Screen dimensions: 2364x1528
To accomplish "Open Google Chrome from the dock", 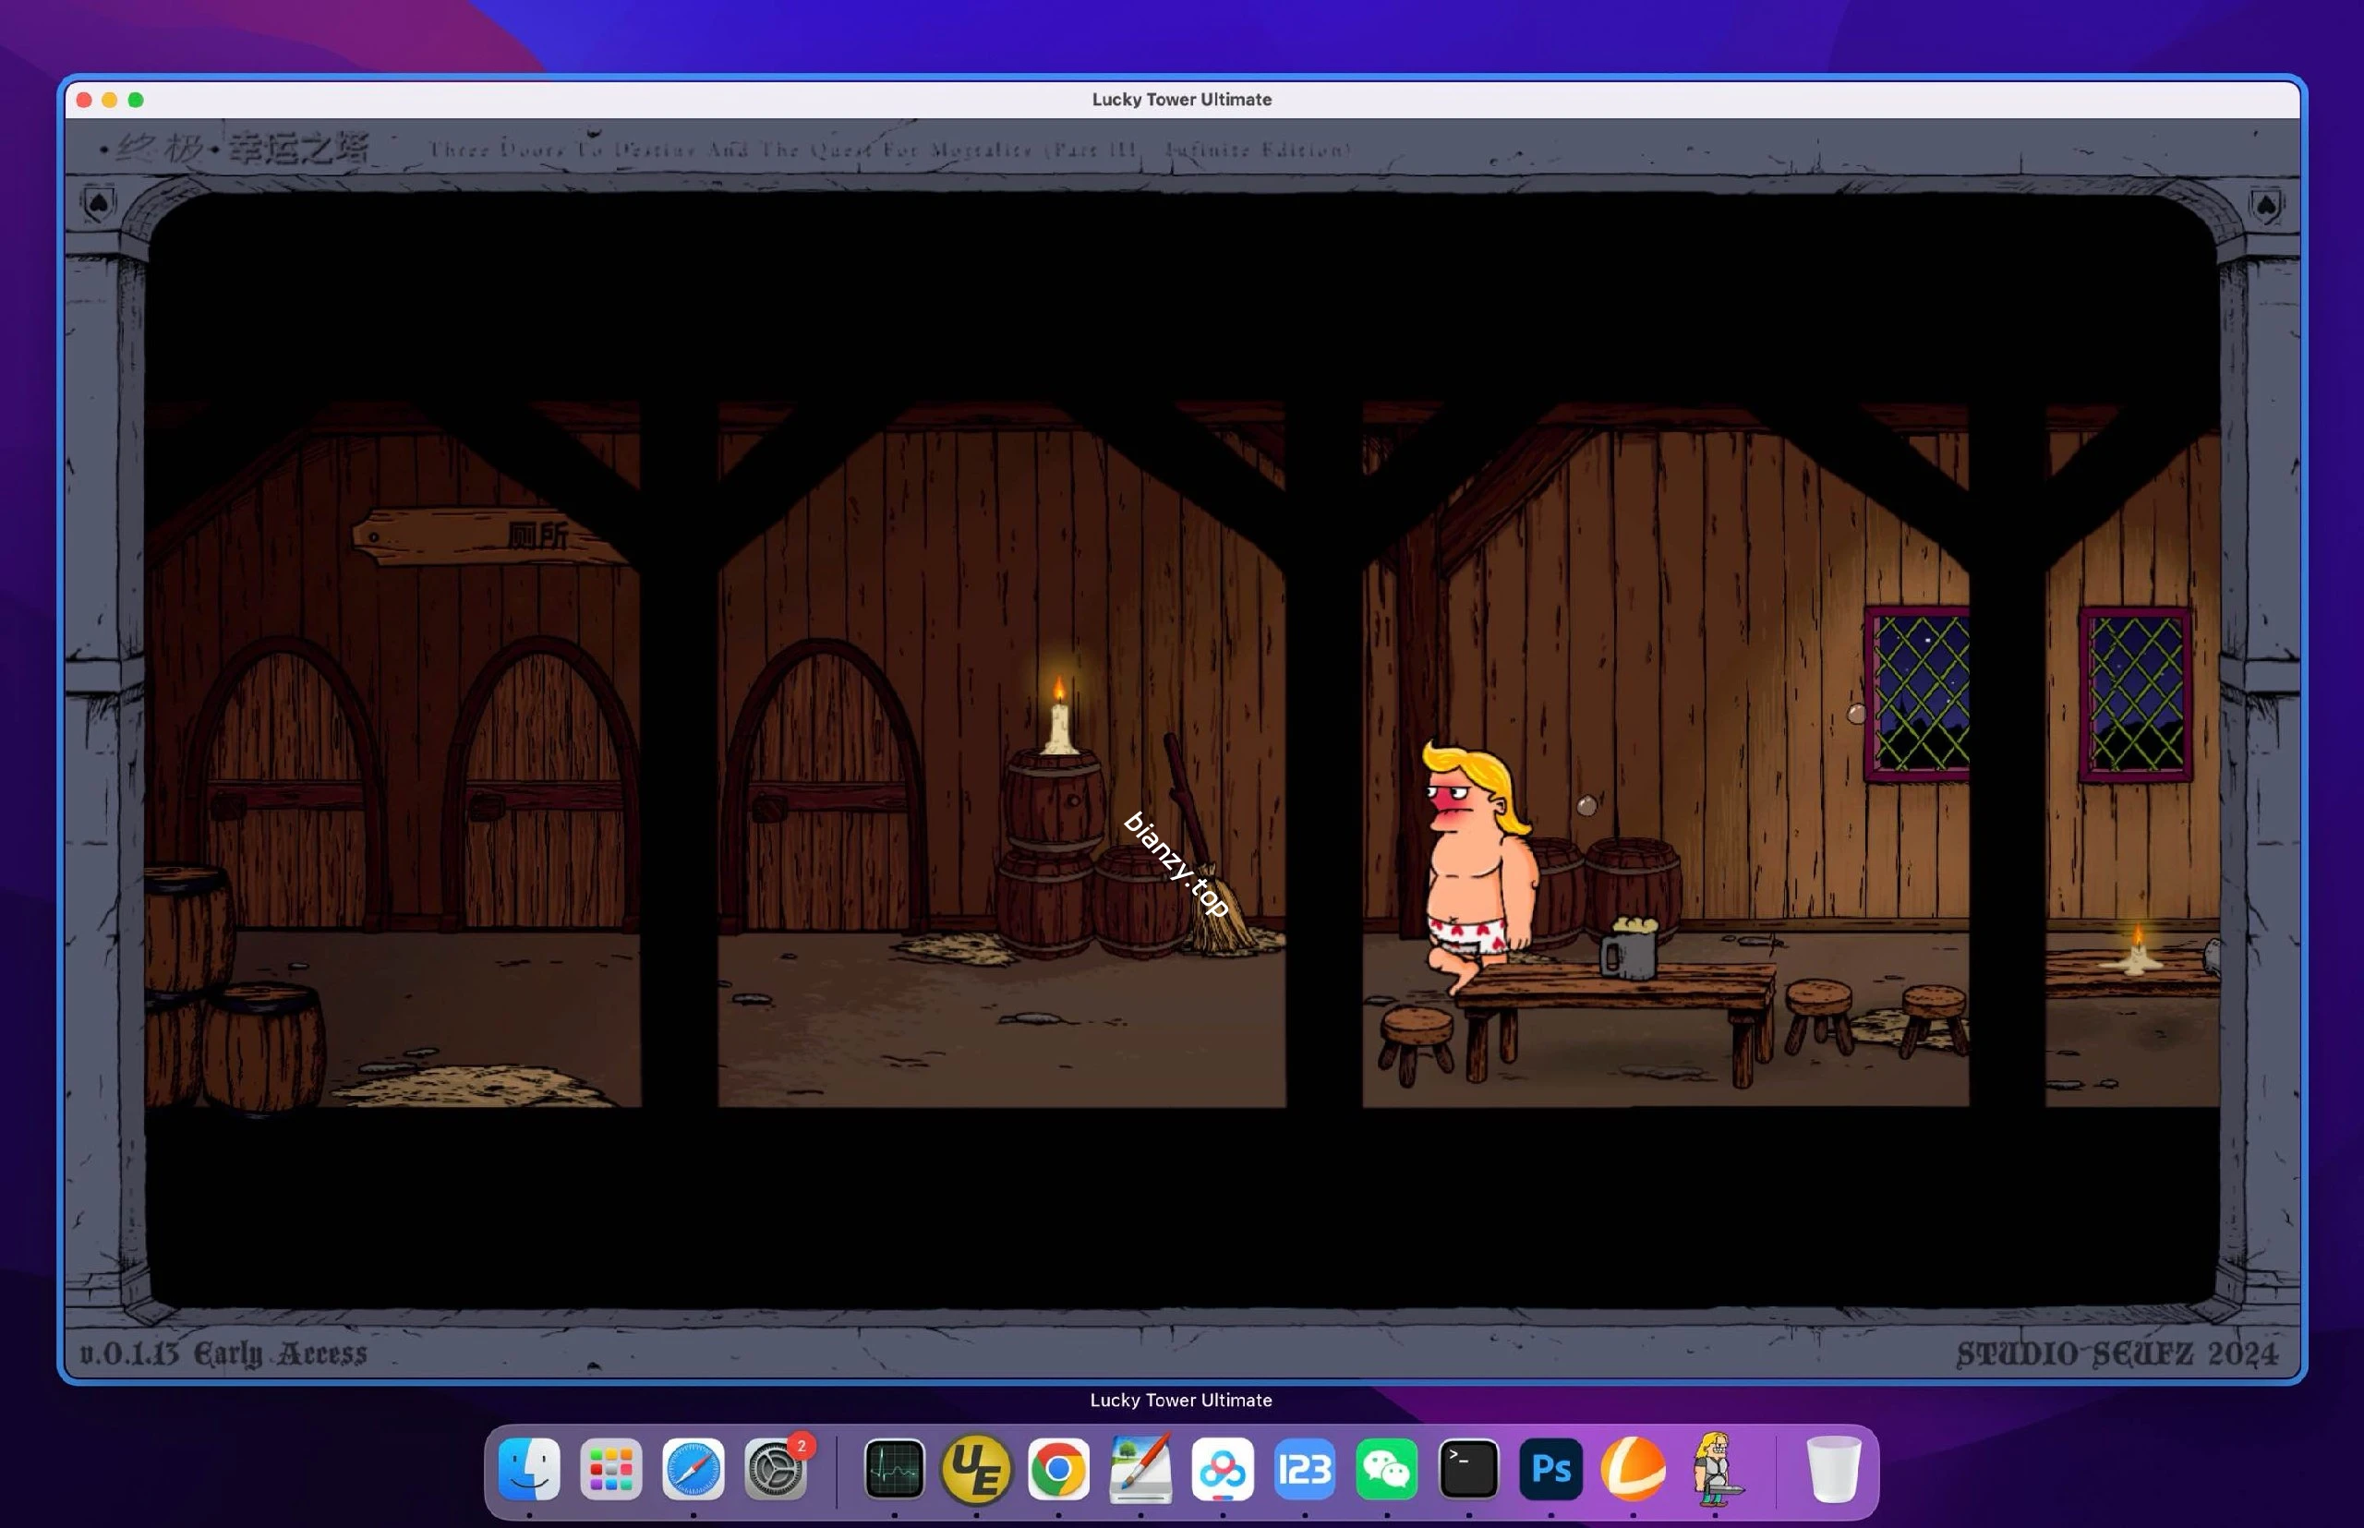I will (x=1059, y=1469).
